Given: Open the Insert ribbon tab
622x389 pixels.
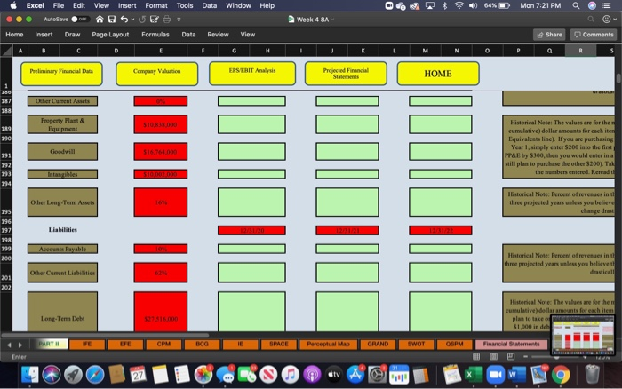Looking at the screenshot, I should click(44, 35).
